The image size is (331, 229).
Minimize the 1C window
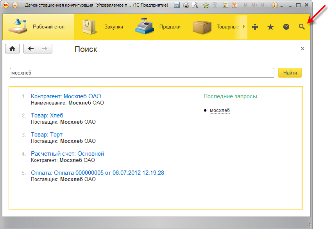[290, 5]
